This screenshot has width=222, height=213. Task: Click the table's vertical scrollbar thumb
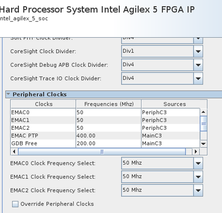coord(204,123)
